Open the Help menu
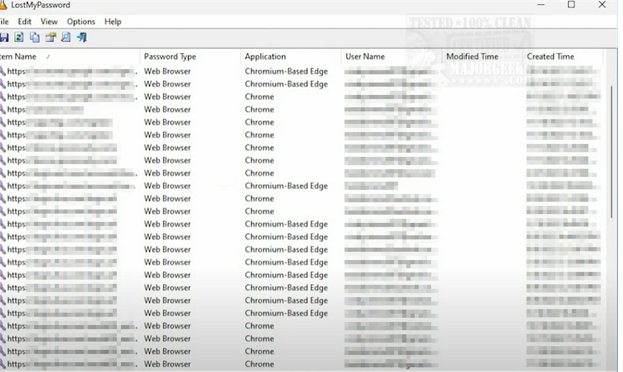Image resolution: width=623 pixels, height=372 pixels. tap(113, 22)
